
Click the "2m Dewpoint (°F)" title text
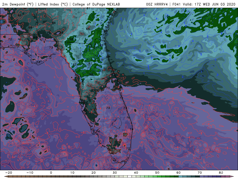18,4
